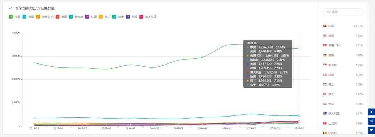Click the 2019-03 x-axis label
The image size is (375, 137).
[34, 128]
